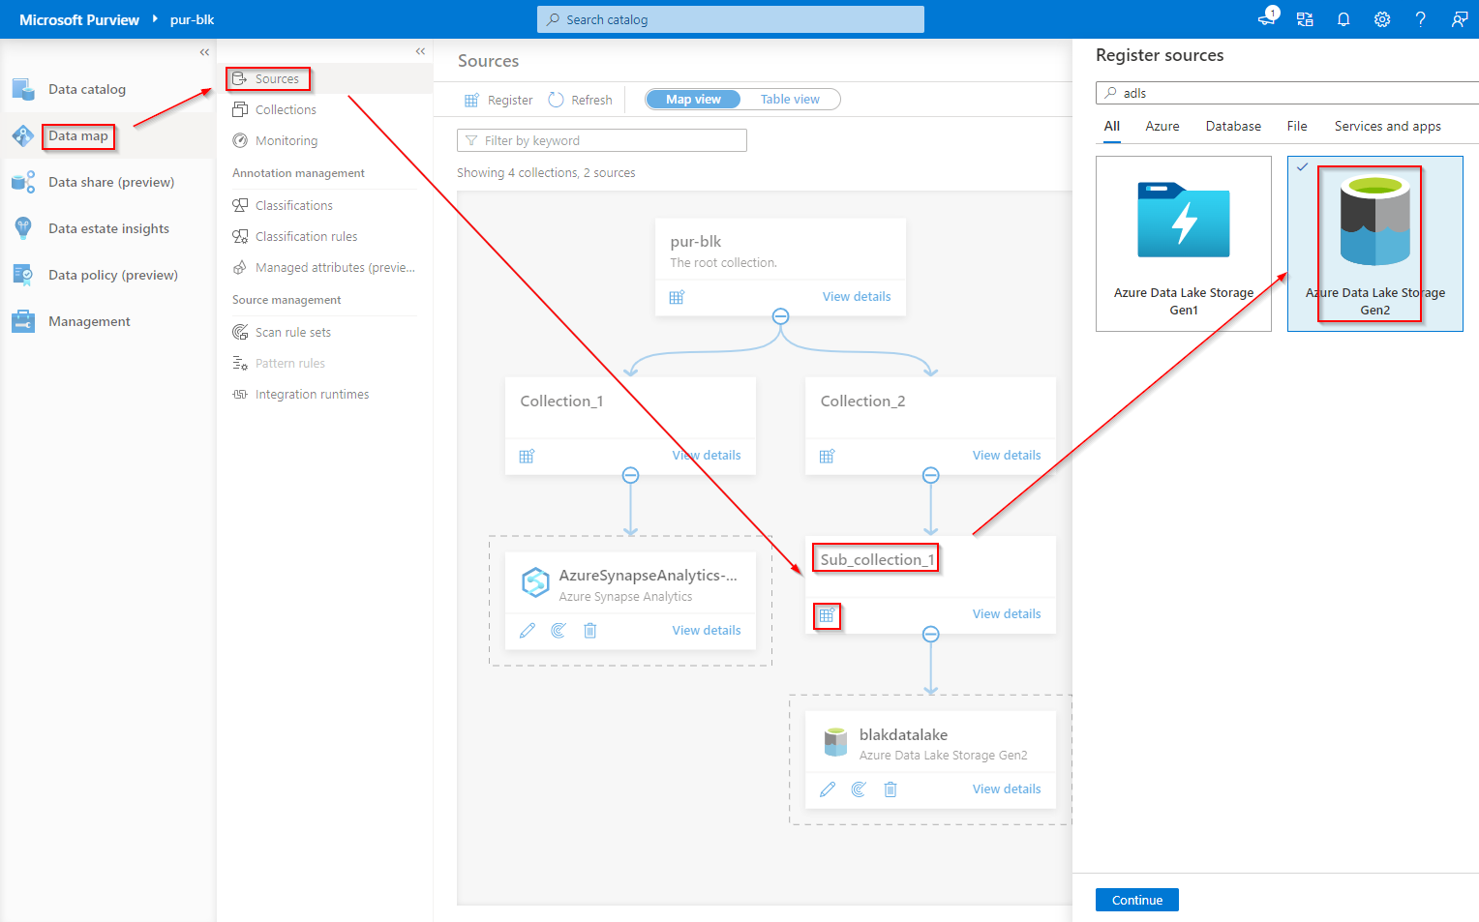Choose the Azure Data Lake Storage Gen2 tile

(x=1375, y=244)
